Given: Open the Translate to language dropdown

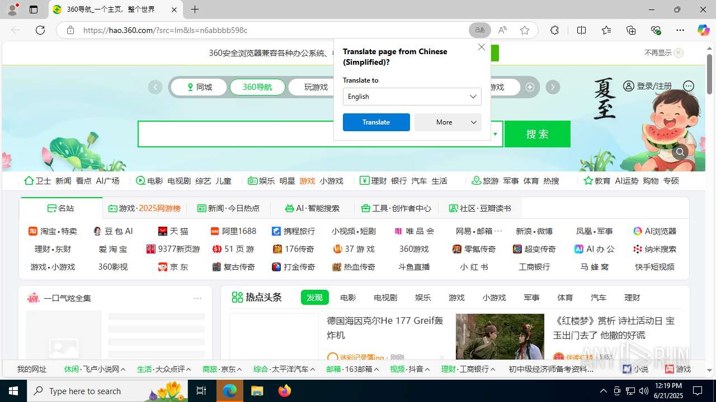Looking at the screenshot, I should coord(412,97).
